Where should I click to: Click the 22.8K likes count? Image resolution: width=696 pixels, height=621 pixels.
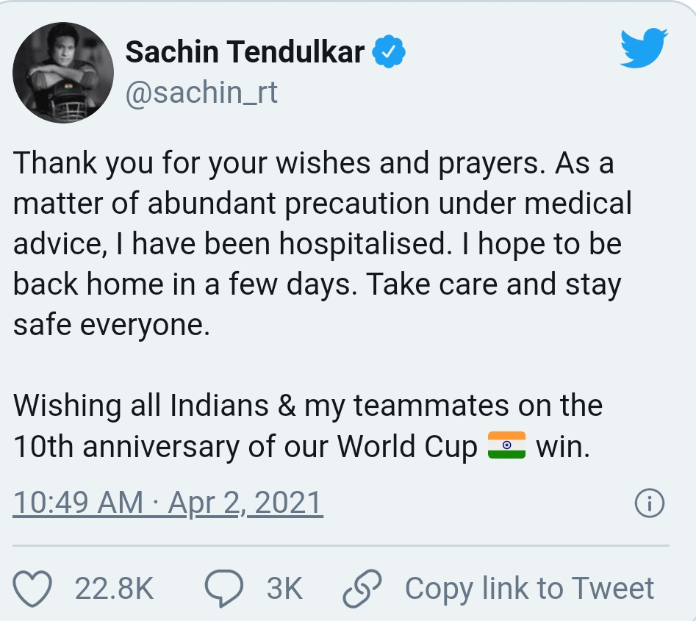[114, 589]
